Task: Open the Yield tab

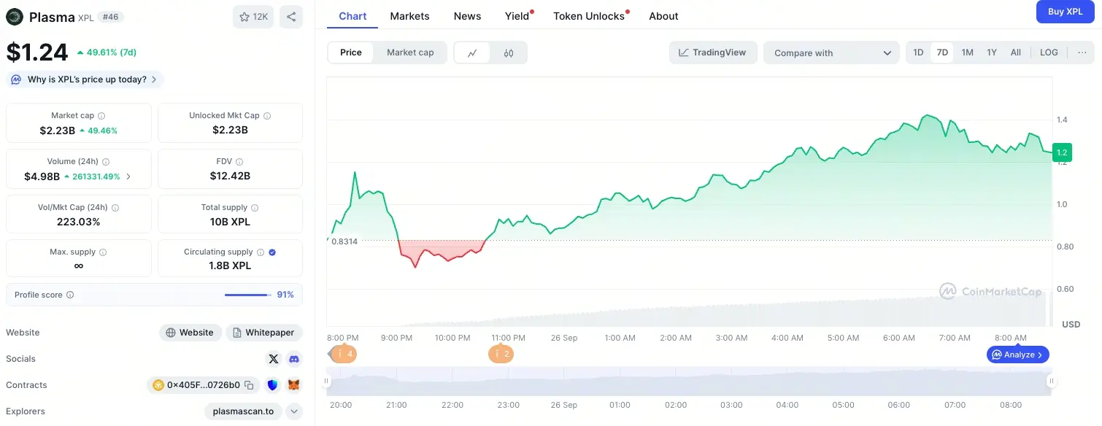Action: click(517, 16)
